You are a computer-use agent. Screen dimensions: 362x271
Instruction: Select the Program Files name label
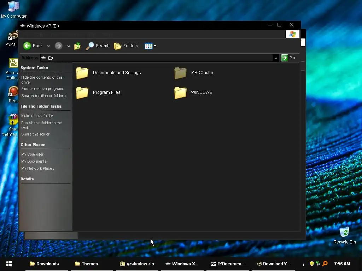pos(107,92)
